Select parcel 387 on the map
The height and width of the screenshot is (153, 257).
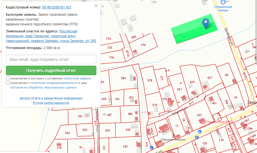click(109, 115)
